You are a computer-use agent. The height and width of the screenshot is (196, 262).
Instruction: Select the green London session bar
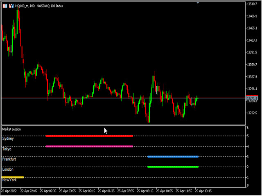pos(173,167)
